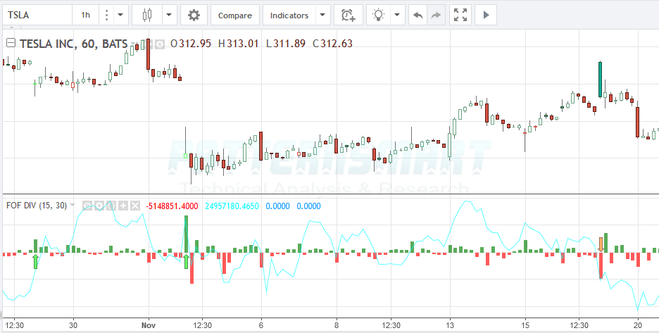Expand the dropdown arrow beside the lightbulb
Viewport: 659px width, 333px height.
(x=398, y=15)
